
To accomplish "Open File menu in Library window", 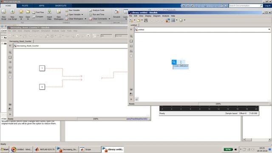I will pyautogui.click(x=130, y=16).
